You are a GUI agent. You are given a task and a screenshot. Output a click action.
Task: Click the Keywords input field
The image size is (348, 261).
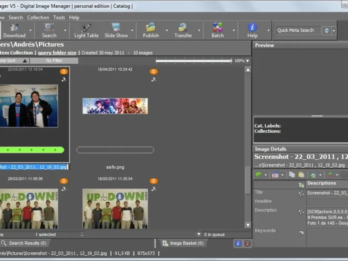(327, 237)
